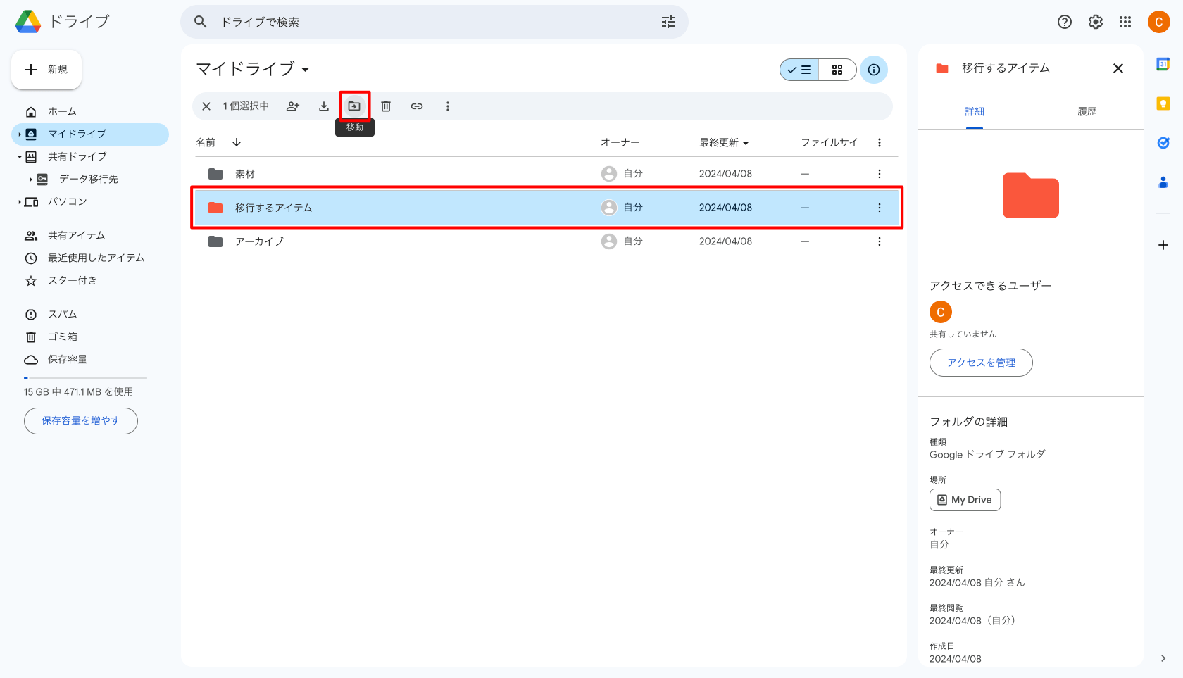1183x678 pixels.
Task: Open more actions for 素材 row
Action: point(880,174)
